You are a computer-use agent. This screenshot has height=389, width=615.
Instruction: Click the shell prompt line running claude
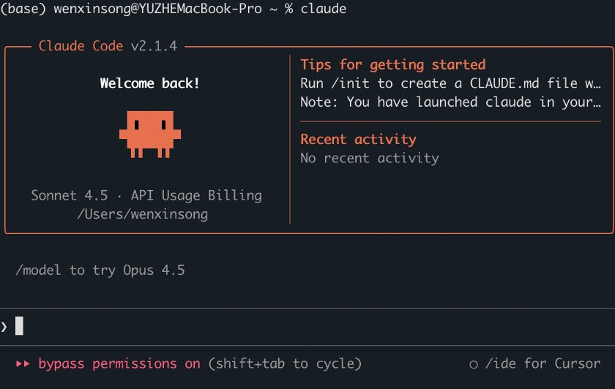pos(174,9)
